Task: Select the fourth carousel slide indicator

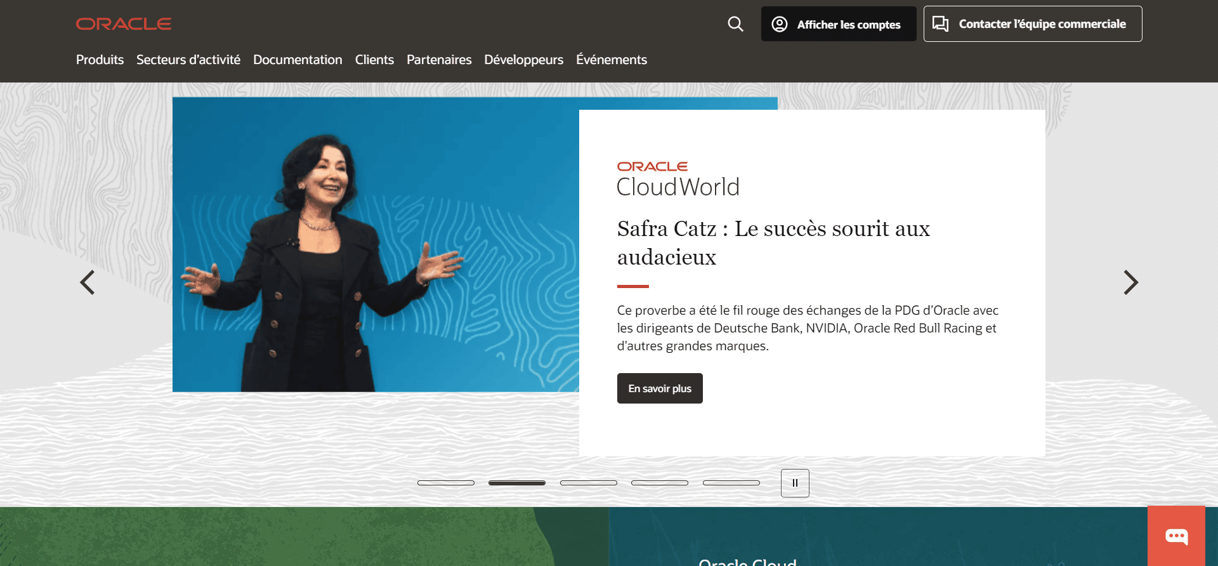Action: pyautogui.click(x=660, y=483)
